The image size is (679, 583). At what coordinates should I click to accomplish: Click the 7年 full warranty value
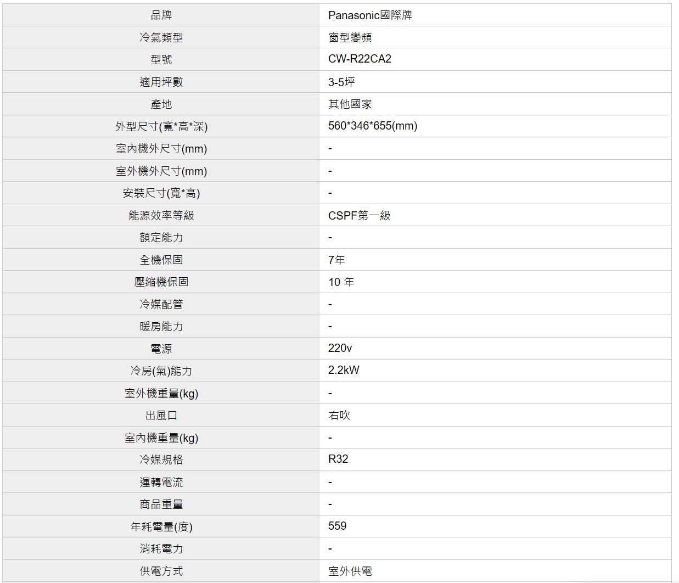pyautogui.click(x=336, y=260)
